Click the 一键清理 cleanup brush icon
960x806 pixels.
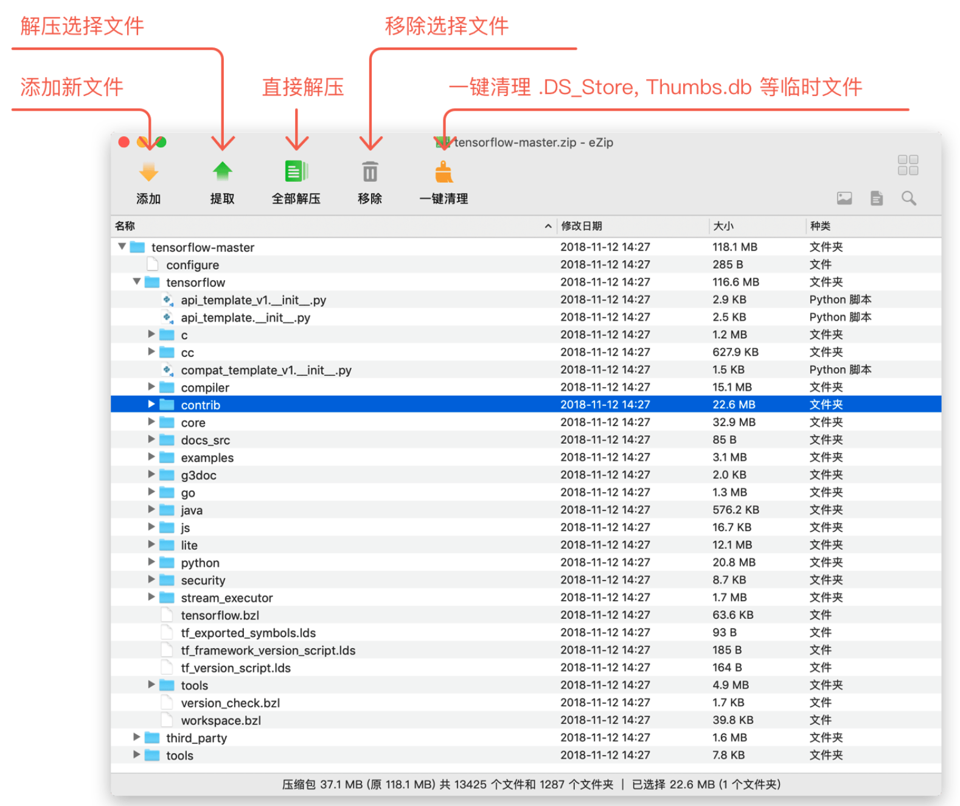[444, 171]
